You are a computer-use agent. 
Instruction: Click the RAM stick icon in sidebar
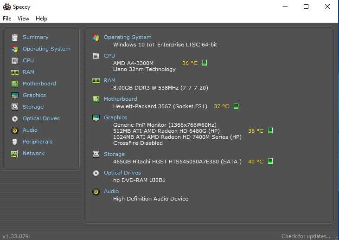[15, 72]
